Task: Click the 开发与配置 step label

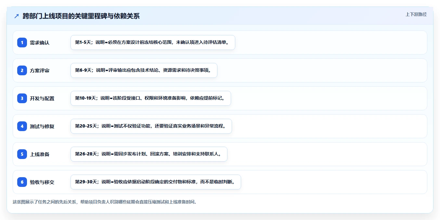Action: [x=42, y=98]
